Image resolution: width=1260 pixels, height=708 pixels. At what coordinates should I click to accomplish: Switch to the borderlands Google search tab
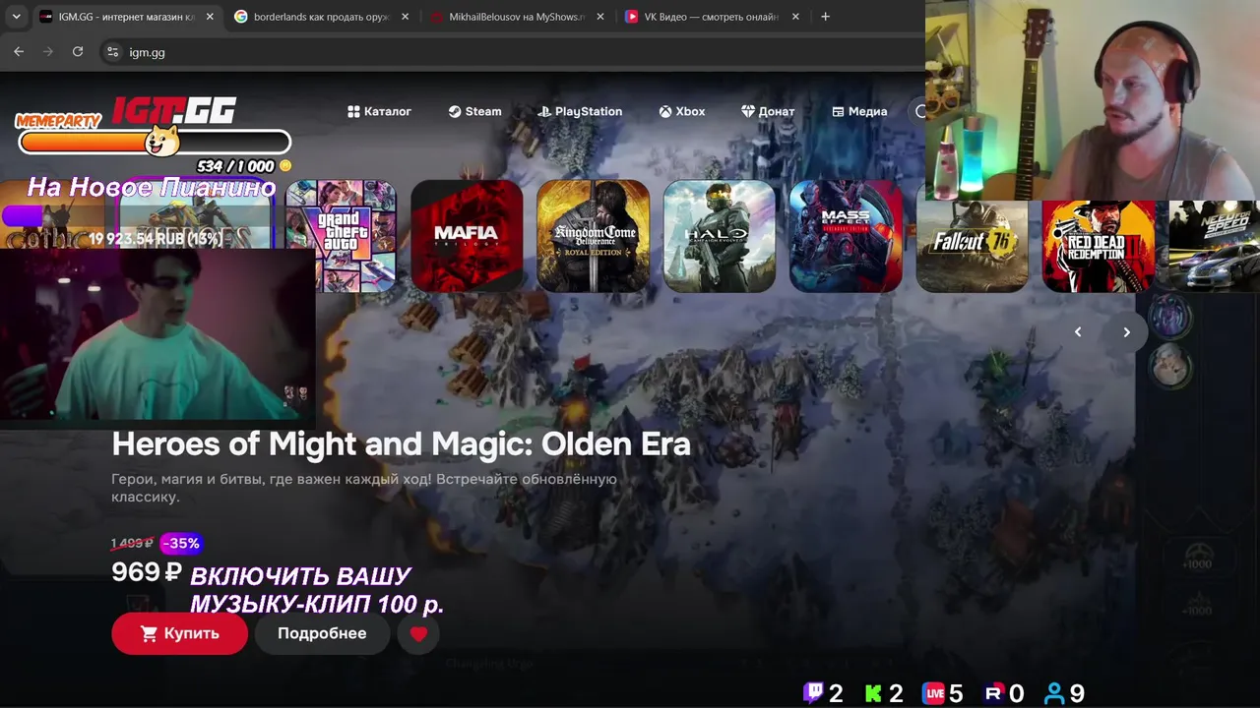(x=322, y=17)
